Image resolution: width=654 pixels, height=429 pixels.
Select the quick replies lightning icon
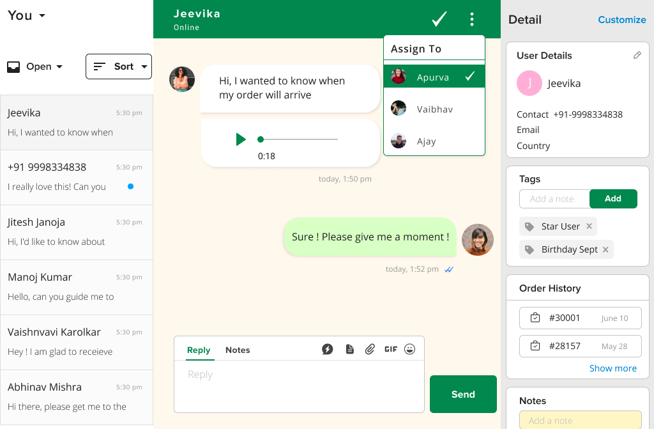(x=328, y=349)
